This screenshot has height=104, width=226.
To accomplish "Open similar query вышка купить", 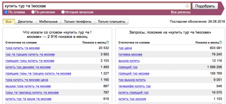I will 129,61.
